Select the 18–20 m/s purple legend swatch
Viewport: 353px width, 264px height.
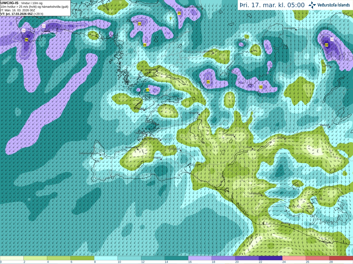click(224, 258)
